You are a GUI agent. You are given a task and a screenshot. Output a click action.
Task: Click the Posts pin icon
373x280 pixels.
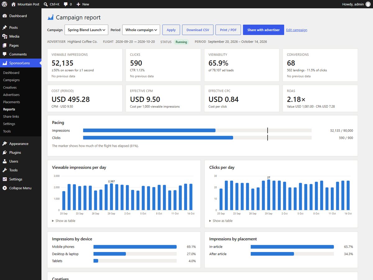(5, 28)
